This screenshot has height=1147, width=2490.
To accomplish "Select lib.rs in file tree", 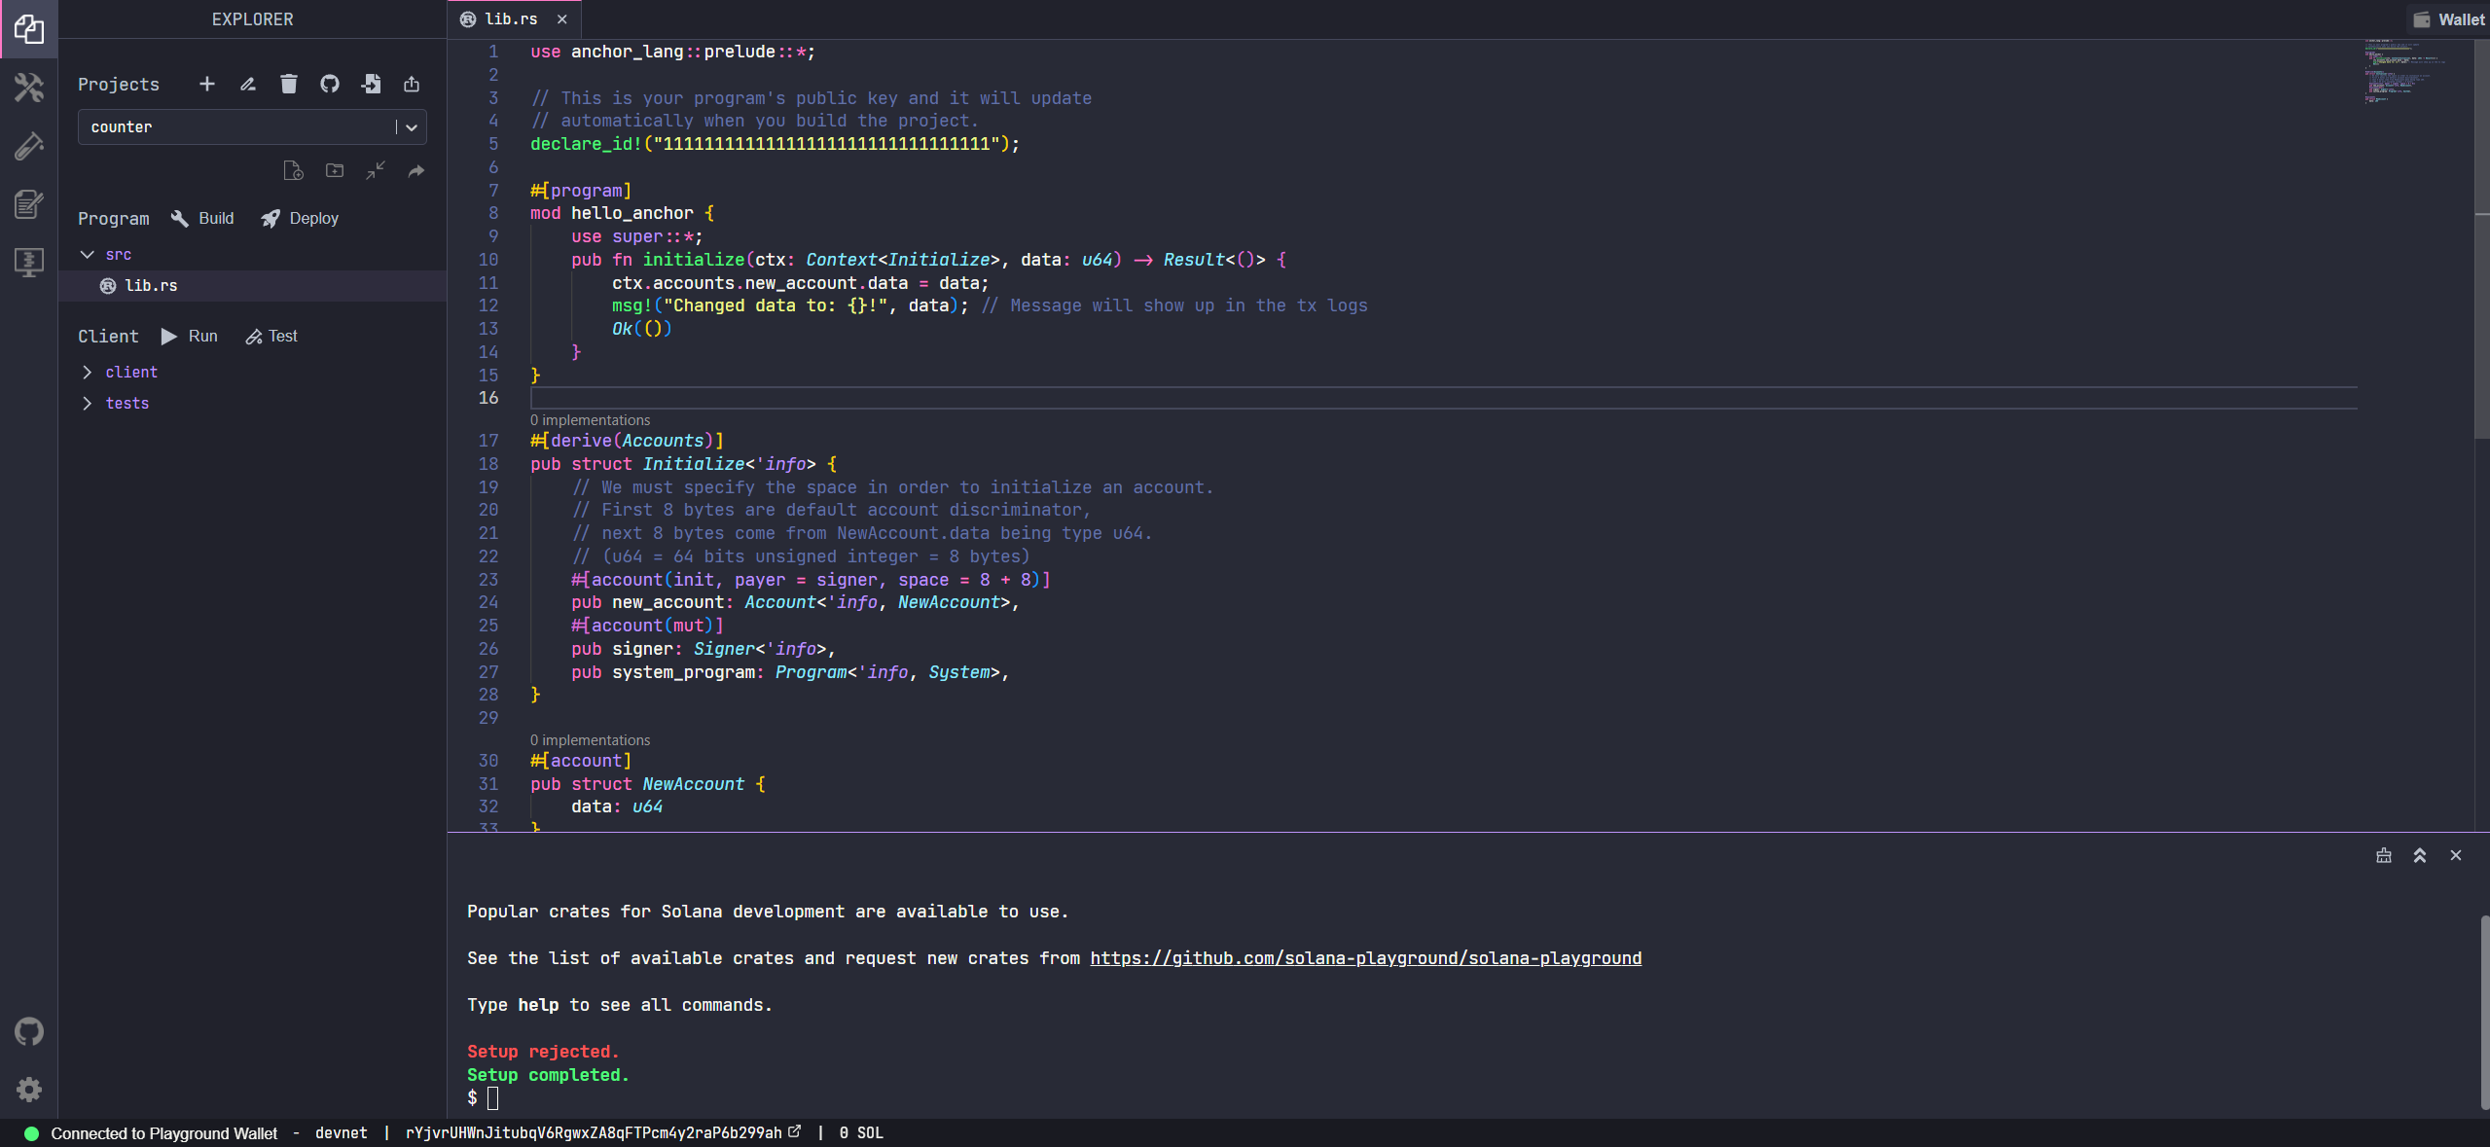I will (x=252, y=285).
